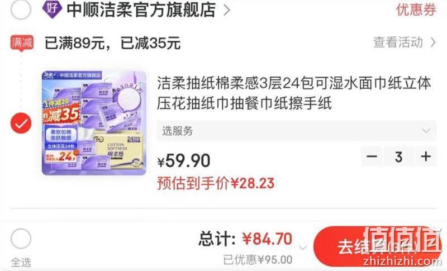Open the 中顺洁柔官方旗舰店 store page
Viewport: 447px width, 271px height.
coord(141,9)
